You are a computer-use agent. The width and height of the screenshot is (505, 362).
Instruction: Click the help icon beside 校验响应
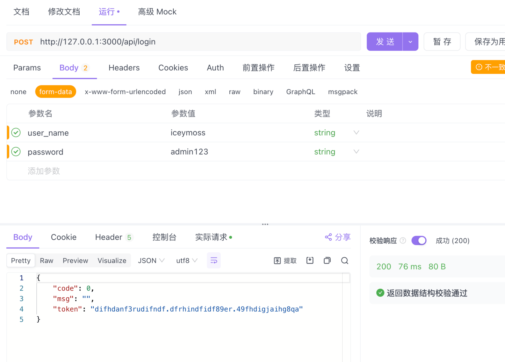(x=403, y=241)
